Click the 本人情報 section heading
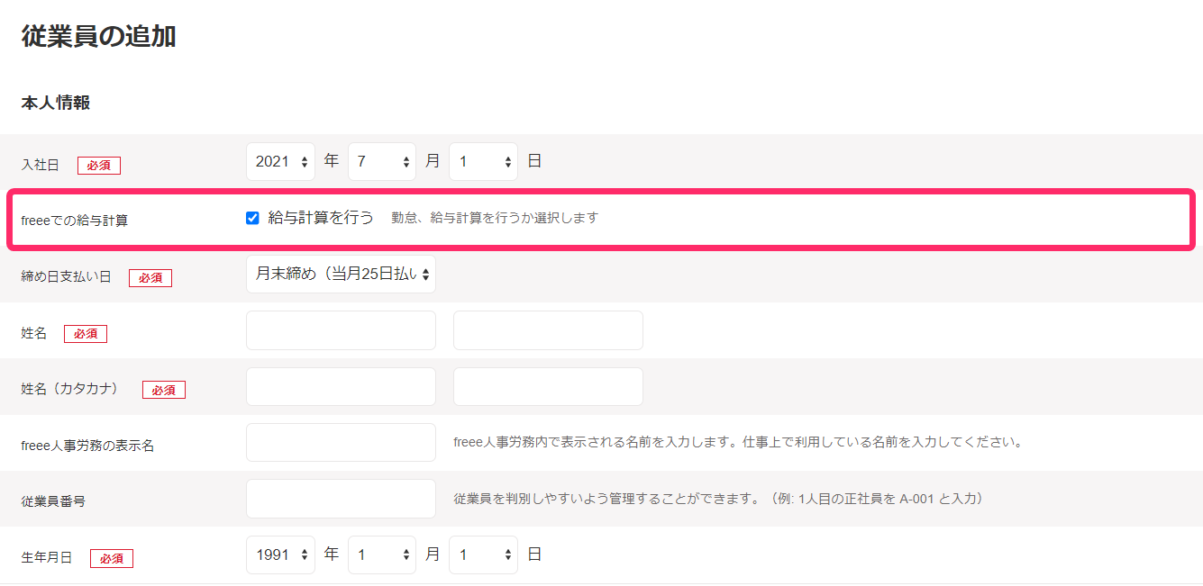This screenshot has height=586, width=1203. (56, 103)
